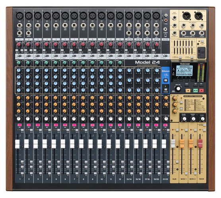Arm channel 12 pink REC button

pyautogui.click(x=120, y=125)
